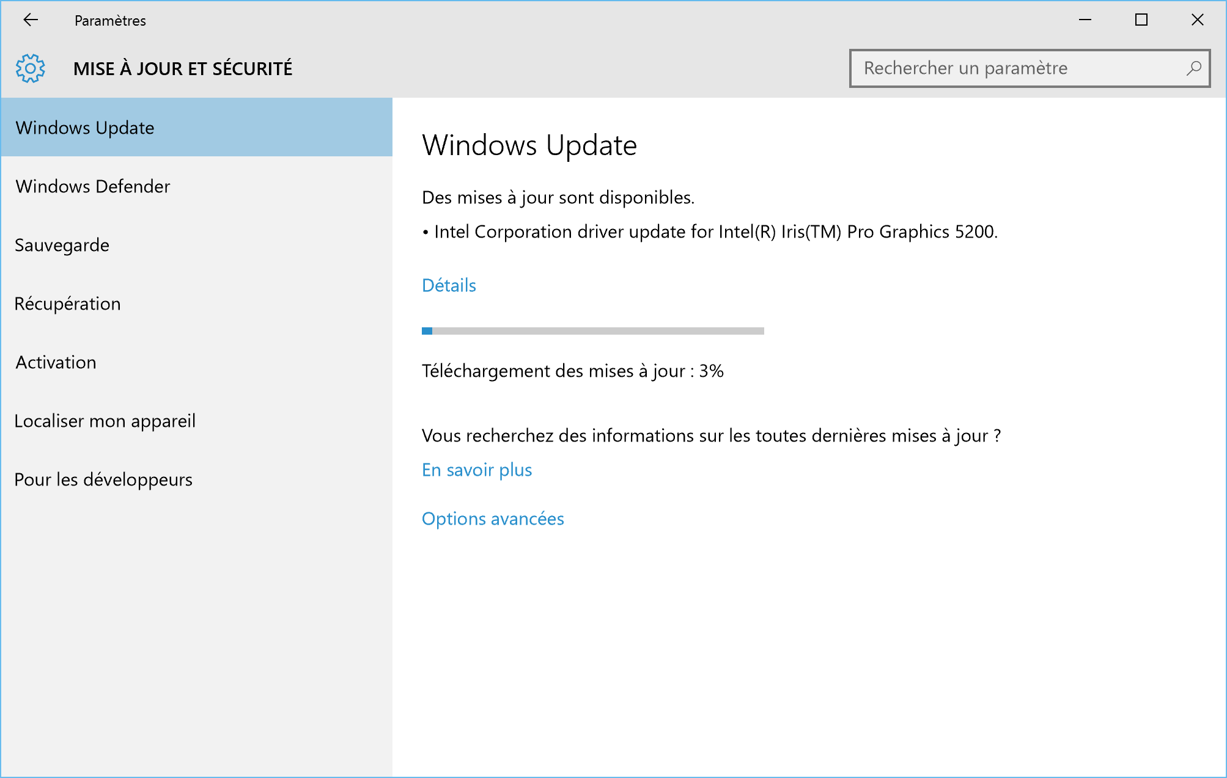The height and width of the screenshot is (778, 1227).
Task: Click the back arrow in the title bar
Action: point(31,20)
